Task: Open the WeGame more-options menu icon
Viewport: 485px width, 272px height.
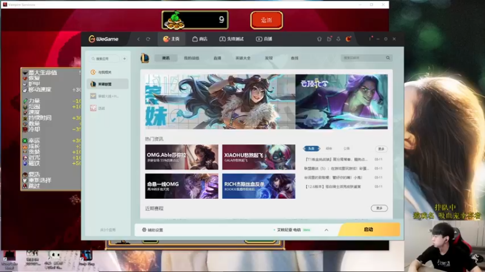Action: 370,39
